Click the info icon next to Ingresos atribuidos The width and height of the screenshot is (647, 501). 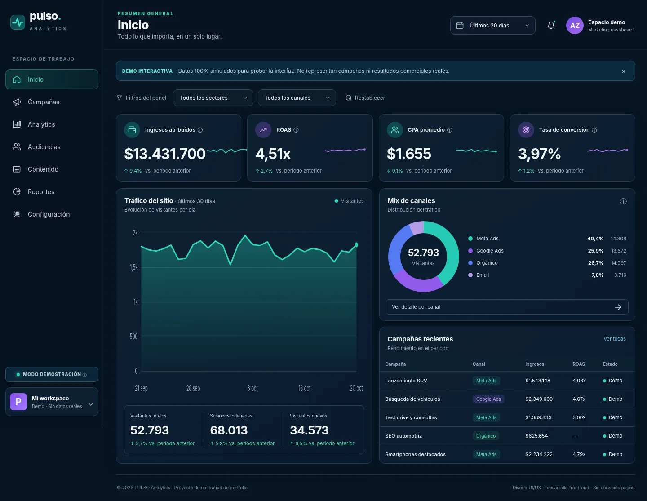click(200, 130)
